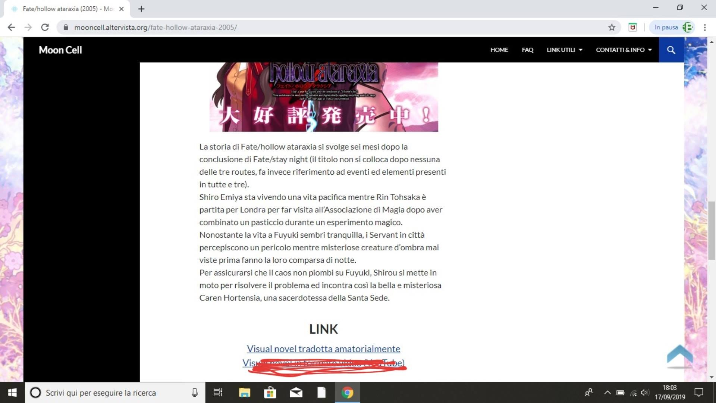Restore down the Chrome window
This screenshot has width=716, height=403.
pos(680,7)
